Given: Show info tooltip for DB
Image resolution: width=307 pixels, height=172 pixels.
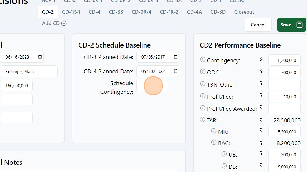Looking at the screenshot, I should point(224,166).
